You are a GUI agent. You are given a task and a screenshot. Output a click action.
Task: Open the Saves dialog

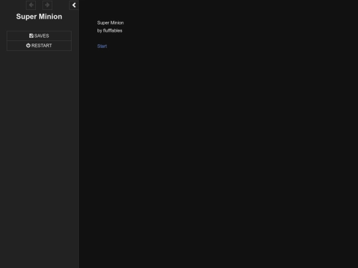(x=39, y=36)
